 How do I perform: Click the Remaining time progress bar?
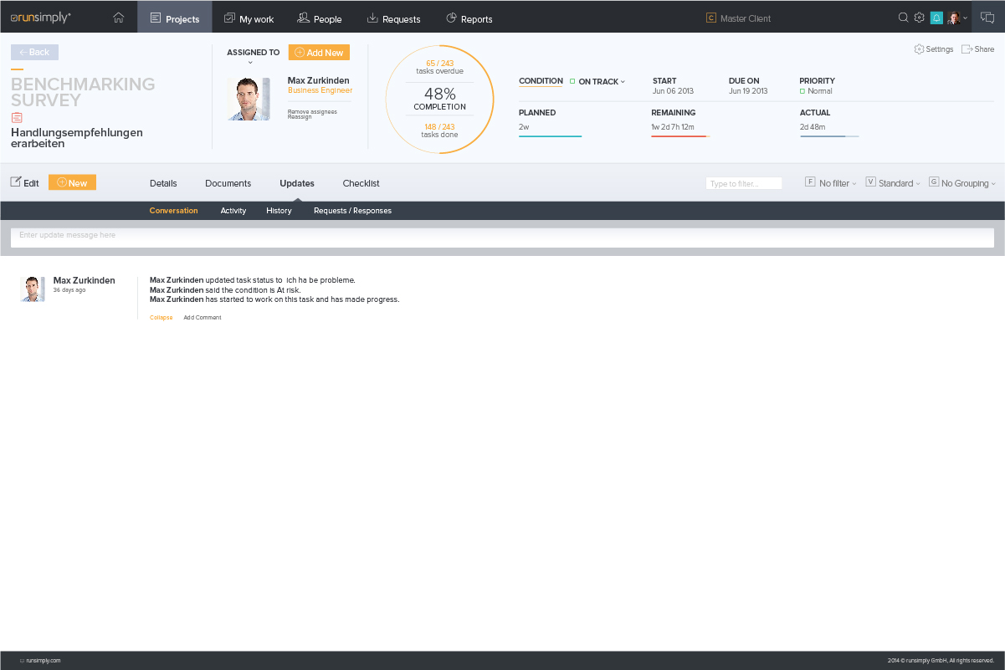(x=679, y=136)
